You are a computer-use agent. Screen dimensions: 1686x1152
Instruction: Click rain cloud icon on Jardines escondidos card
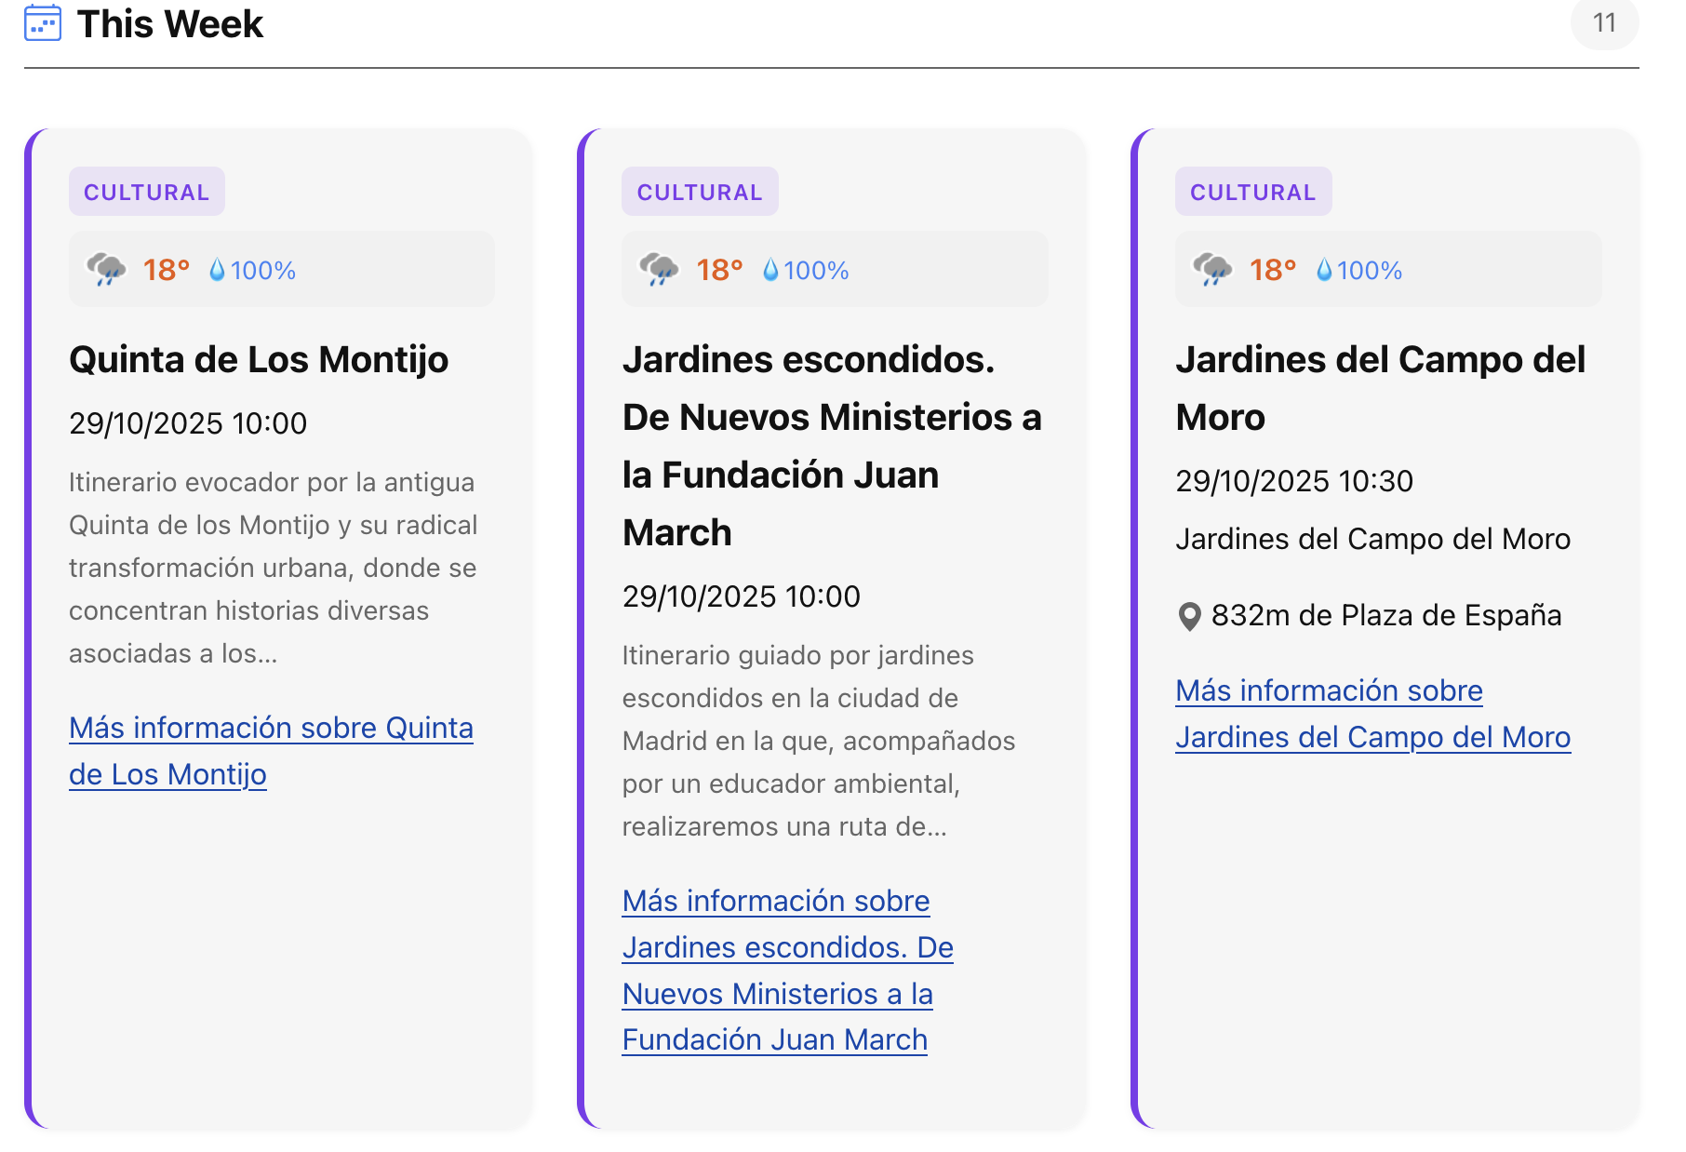[660, 269]
